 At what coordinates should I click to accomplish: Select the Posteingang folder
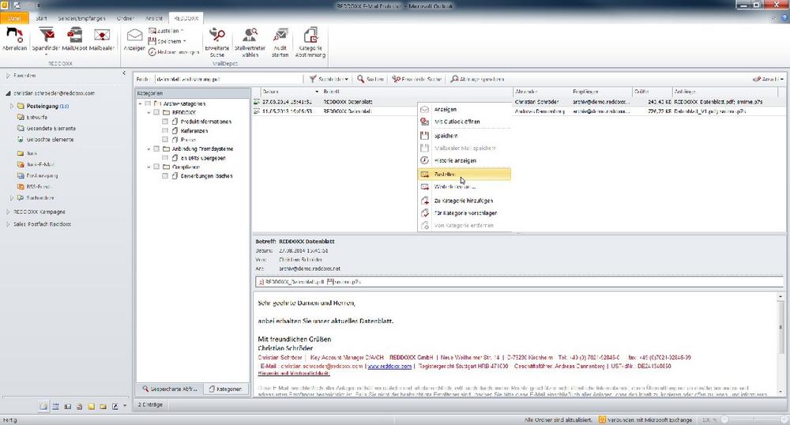click(43, 106)
